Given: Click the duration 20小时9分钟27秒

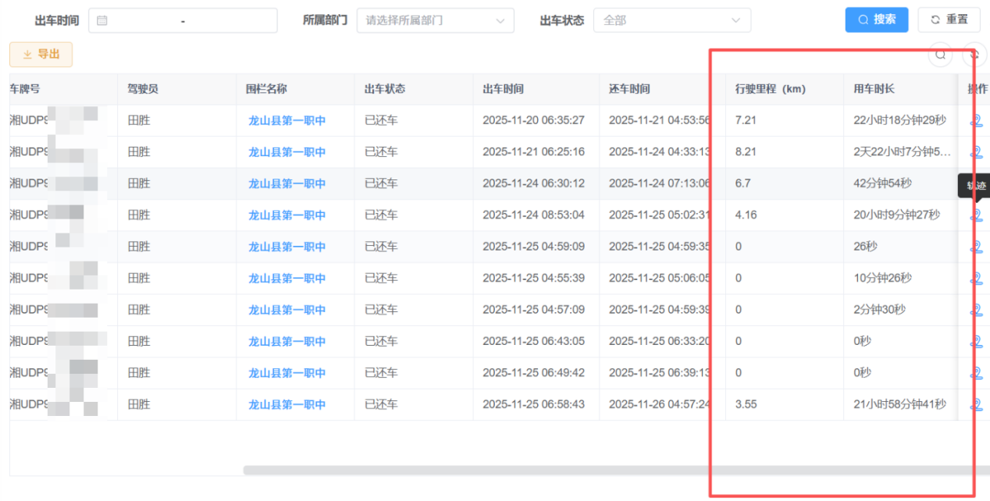Looking at the screenshot, I should 896,215.
